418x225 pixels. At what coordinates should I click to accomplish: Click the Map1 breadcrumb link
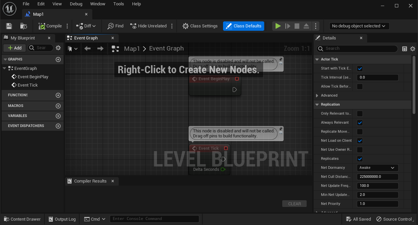coord(132,49)
